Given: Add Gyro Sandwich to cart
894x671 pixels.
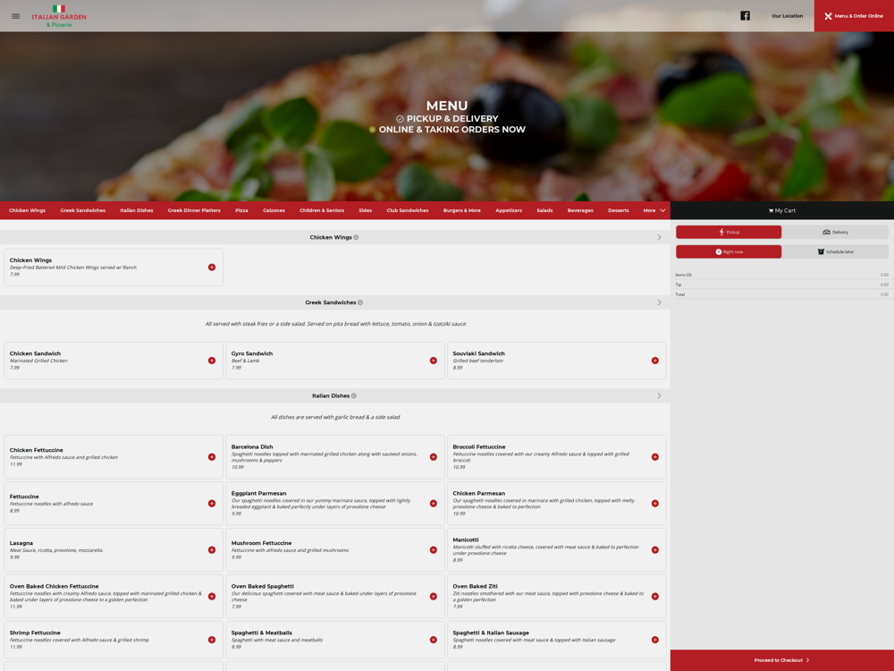Looking at the screenshot, I should [434, 361].
